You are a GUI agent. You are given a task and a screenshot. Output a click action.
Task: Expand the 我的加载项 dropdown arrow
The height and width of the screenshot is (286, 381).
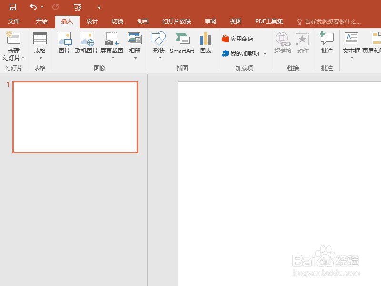[265, 53]
